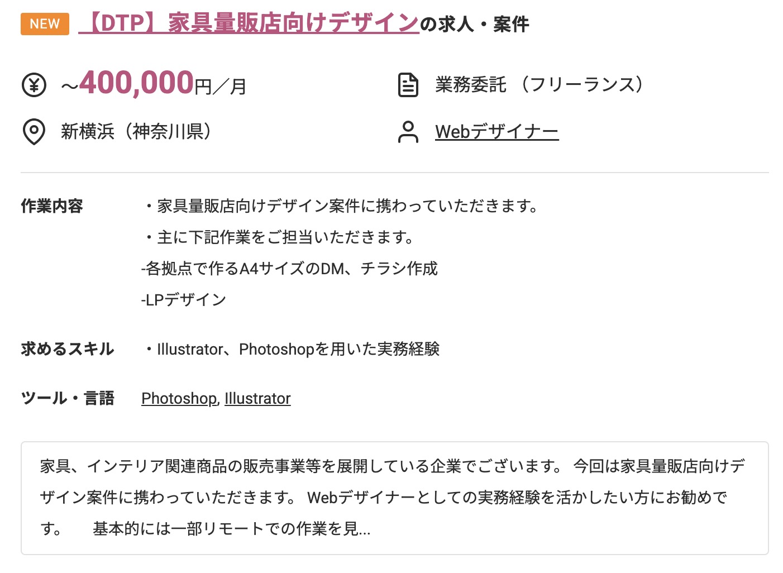Click the ~400,000円/月 salary text

[154, 84]
